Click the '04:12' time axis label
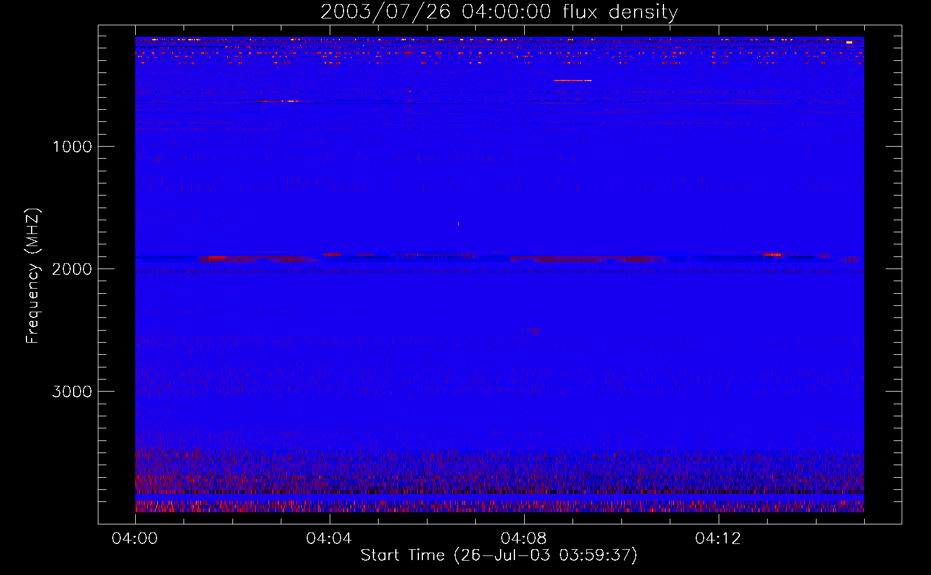The width and height of the screenshot is (931, 575). [718, 539]
